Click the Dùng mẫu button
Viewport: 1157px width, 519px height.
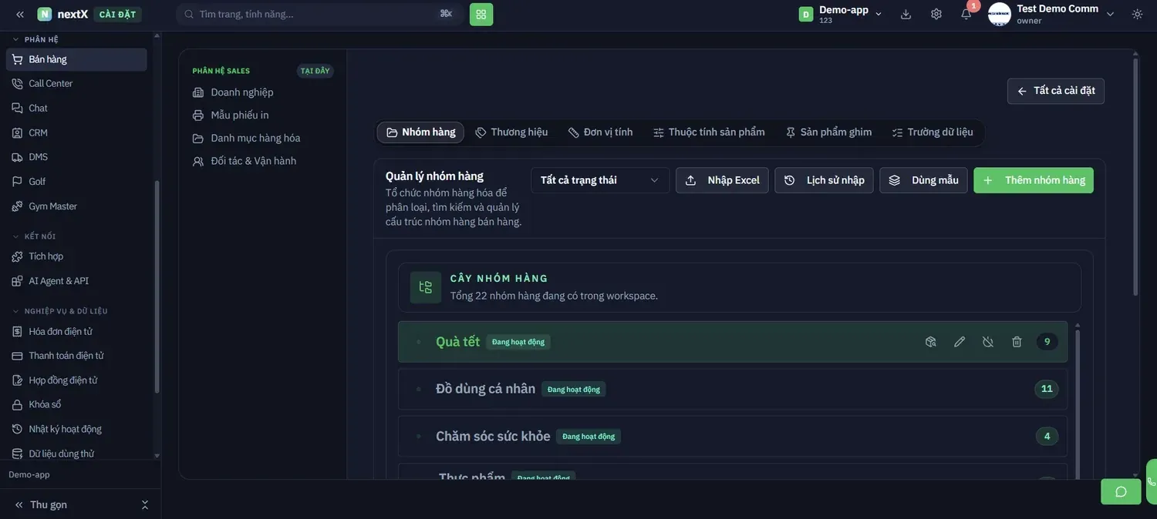point(924,180)
